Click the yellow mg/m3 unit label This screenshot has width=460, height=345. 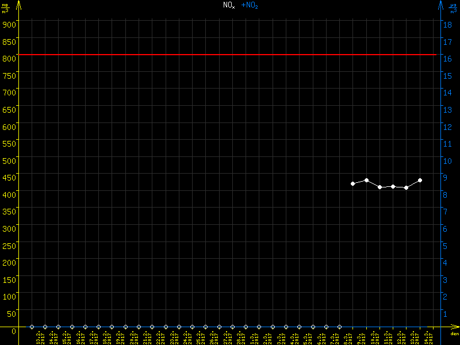[x=5, y=8]
